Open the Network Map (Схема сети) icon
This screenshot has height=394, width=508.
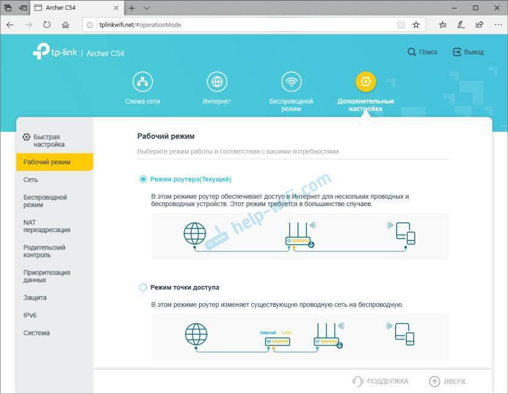[143, 82]
